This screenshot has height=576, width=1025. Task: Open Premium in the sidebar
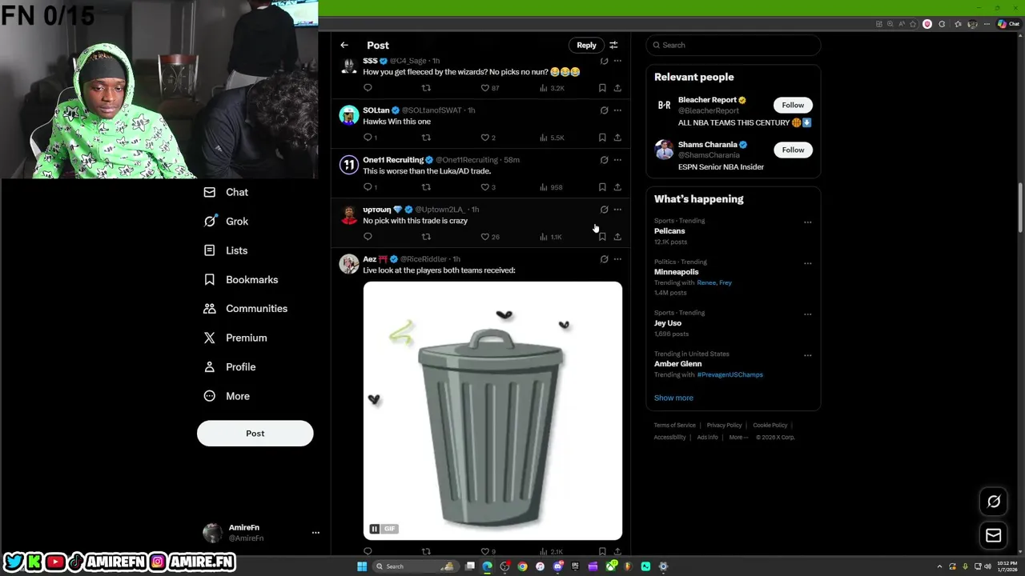pyautogui.click(x=235, y=338)
